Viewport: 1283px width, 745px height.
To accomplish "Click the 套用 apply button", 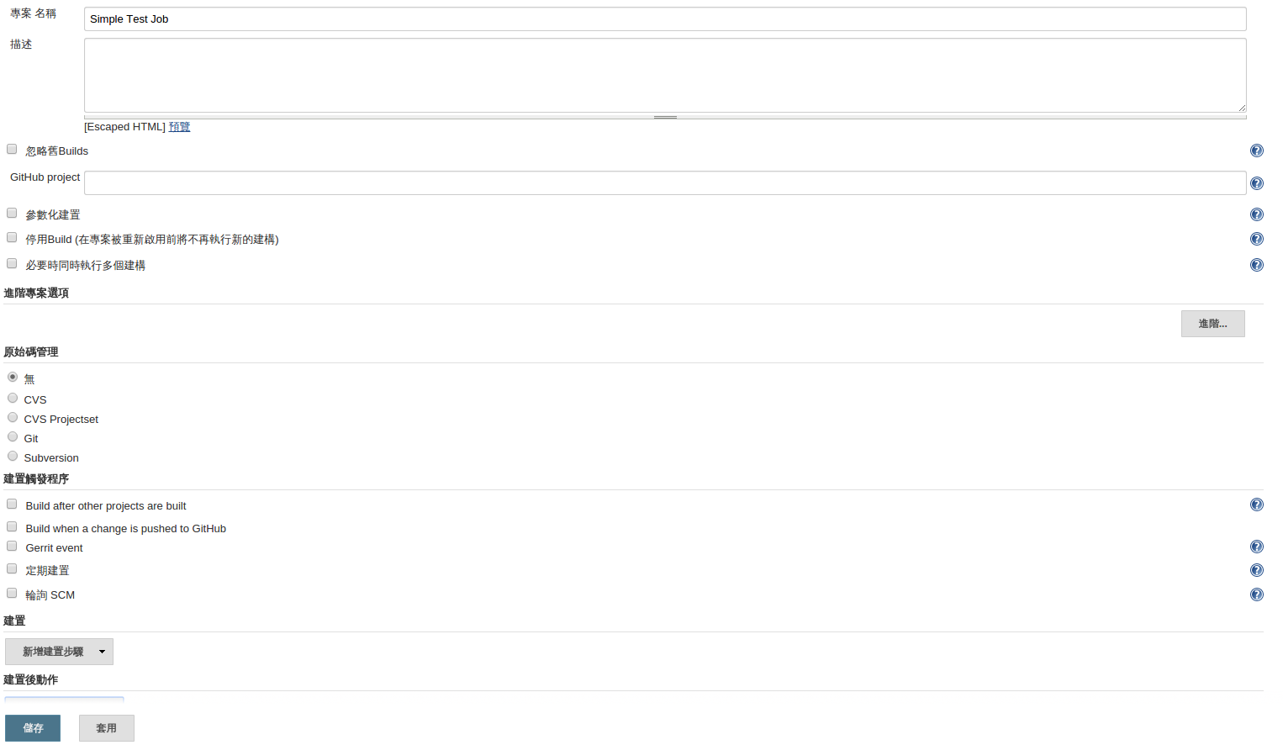I will click(x=107, y=728).
